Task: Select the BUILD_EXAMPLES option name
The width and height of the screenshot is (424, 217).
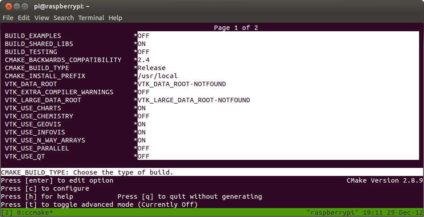Action: pos(33,36)
